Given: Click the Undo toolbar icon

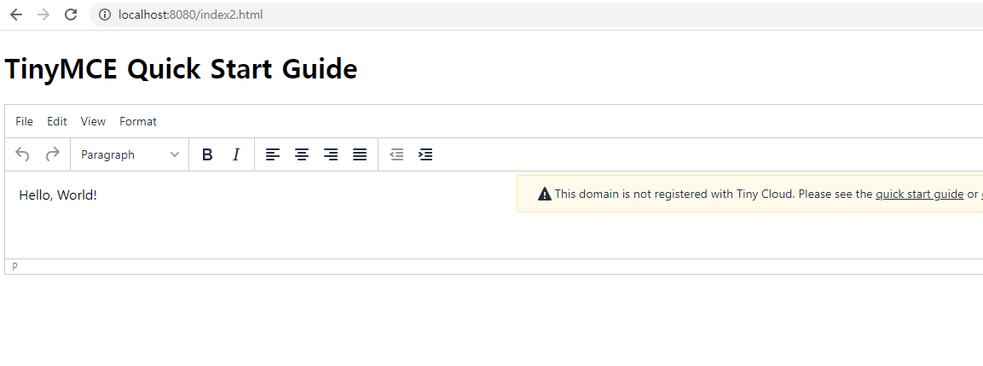Looking at the screenshot, I should [x=22, y=154].
